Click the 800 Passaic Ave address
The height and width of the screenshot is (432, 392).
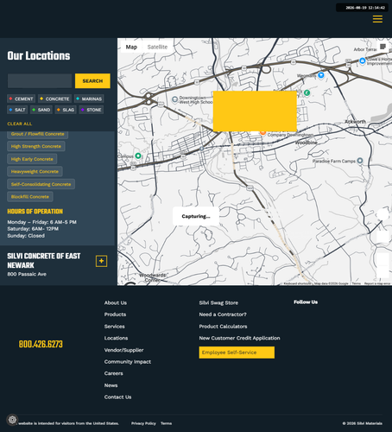27,274
